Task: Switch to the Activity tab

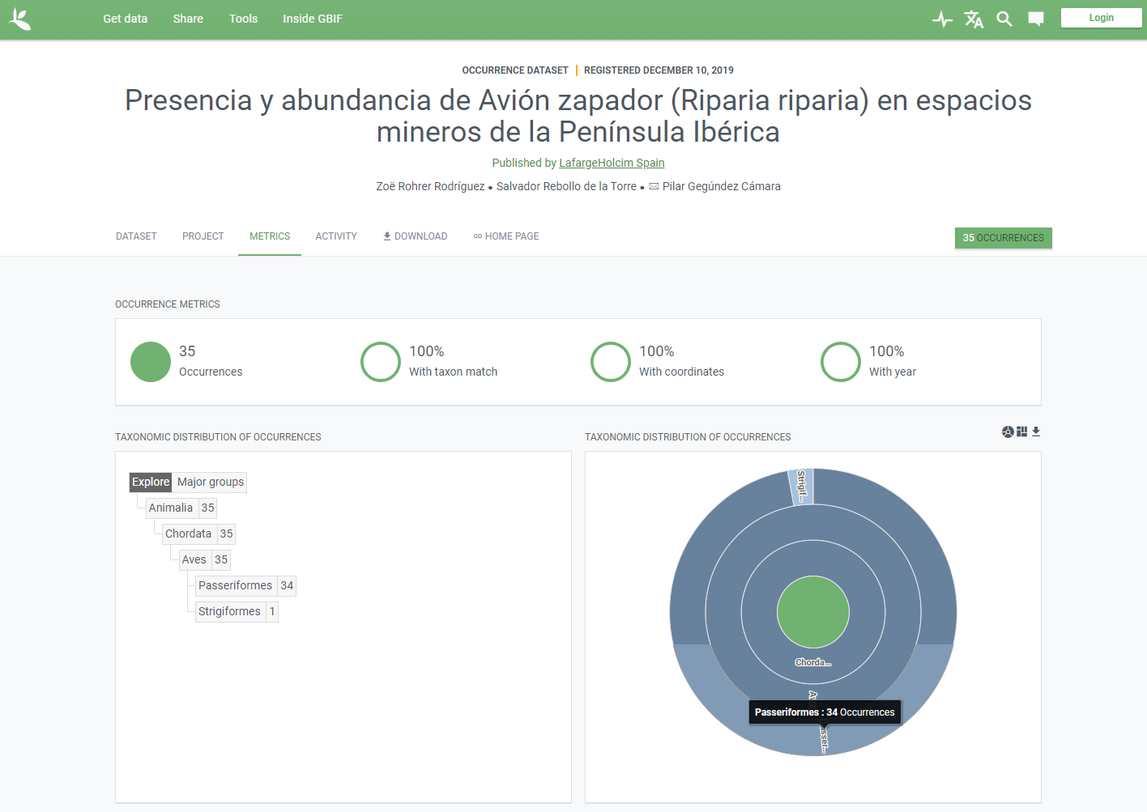Action: [336, 236]
